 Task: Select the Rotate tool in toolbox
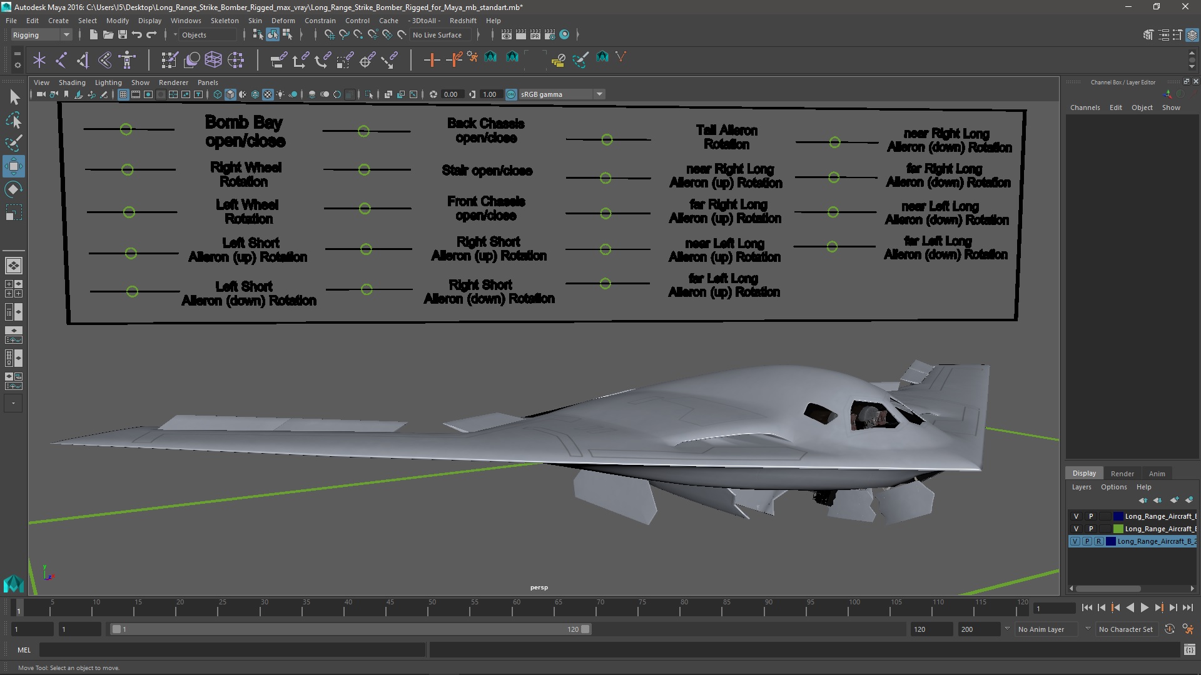[x=13, y=189]
